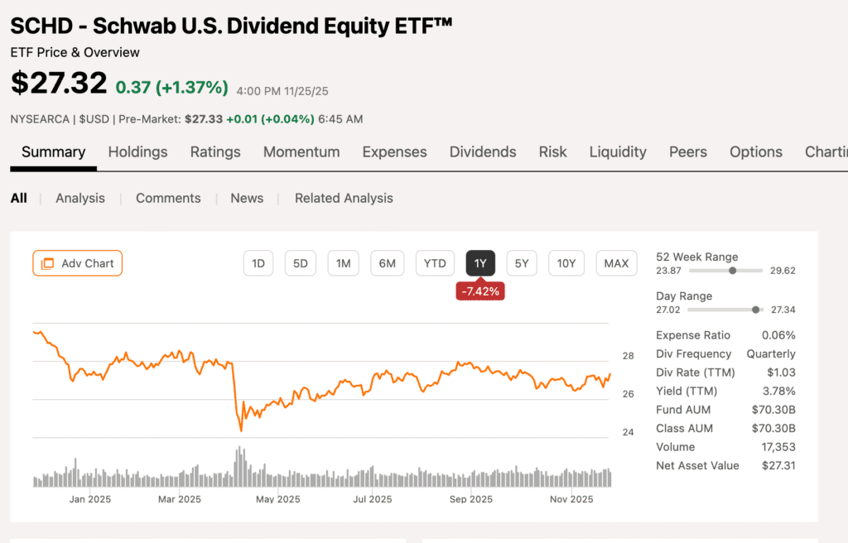This screenshot has width=848, height=543.
Task: Select the 1M time range
Action: tap(343, 263)
